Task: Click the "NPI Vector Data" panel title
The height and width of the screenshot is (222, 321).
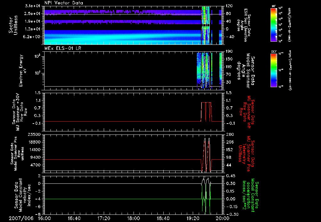Action: pos(64,3)
